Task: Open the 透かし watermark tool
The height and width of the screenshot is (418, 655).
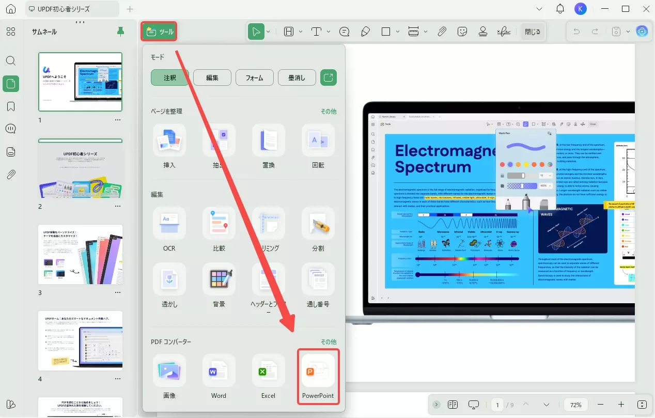Action: 169,285
